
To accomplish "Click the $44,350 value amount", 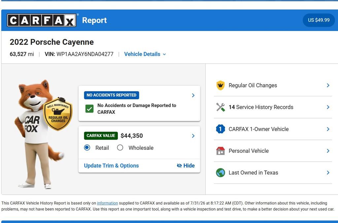I will 132,136.
